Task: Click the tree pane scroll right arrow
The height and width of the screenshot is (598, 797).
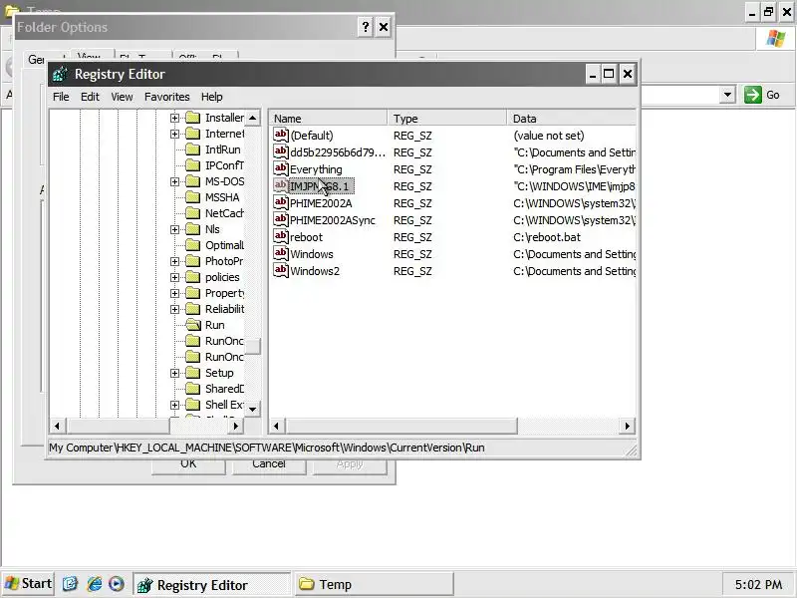Action: tap(235, 426)
